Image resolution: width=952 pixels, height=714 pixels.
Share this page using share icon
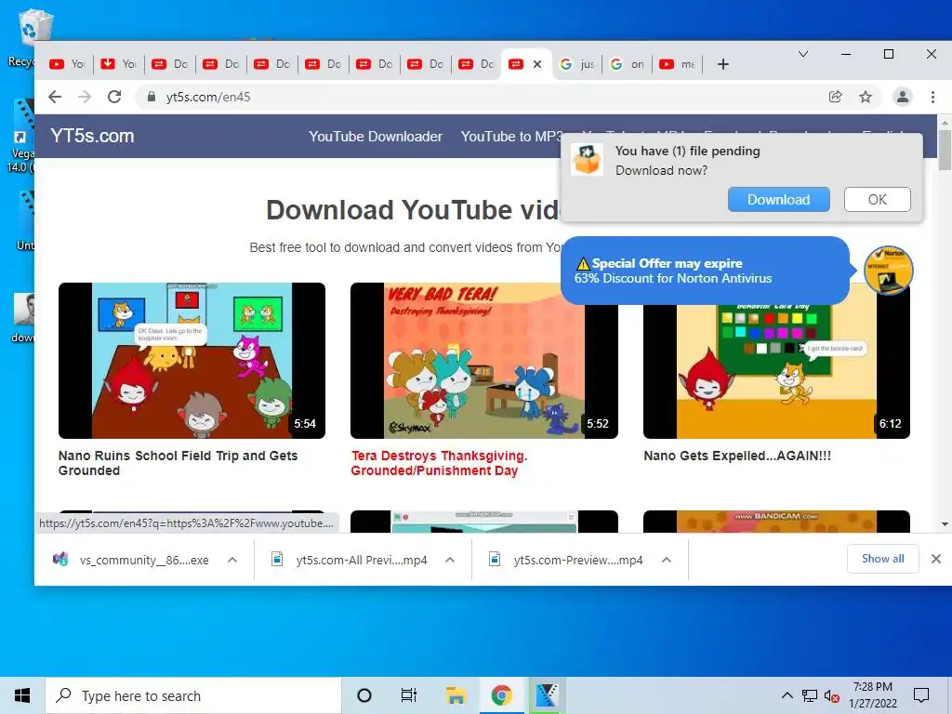click(836, 97)
